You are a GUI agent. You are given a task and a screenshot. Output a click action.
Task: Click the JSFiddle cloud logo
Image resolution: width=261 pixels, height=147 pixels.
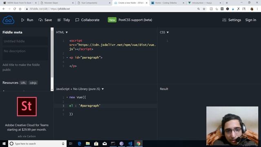pyautogui.click(x=8, y=20)
